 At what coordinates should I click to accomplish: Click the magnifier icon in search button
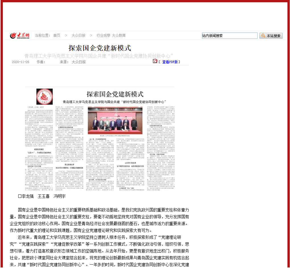coord(263,36)
